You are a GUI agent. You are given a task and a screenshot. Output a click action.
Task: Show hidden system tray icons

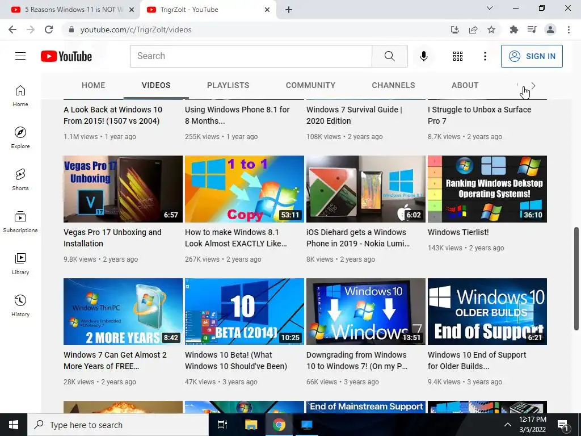(x=508, y=425)
